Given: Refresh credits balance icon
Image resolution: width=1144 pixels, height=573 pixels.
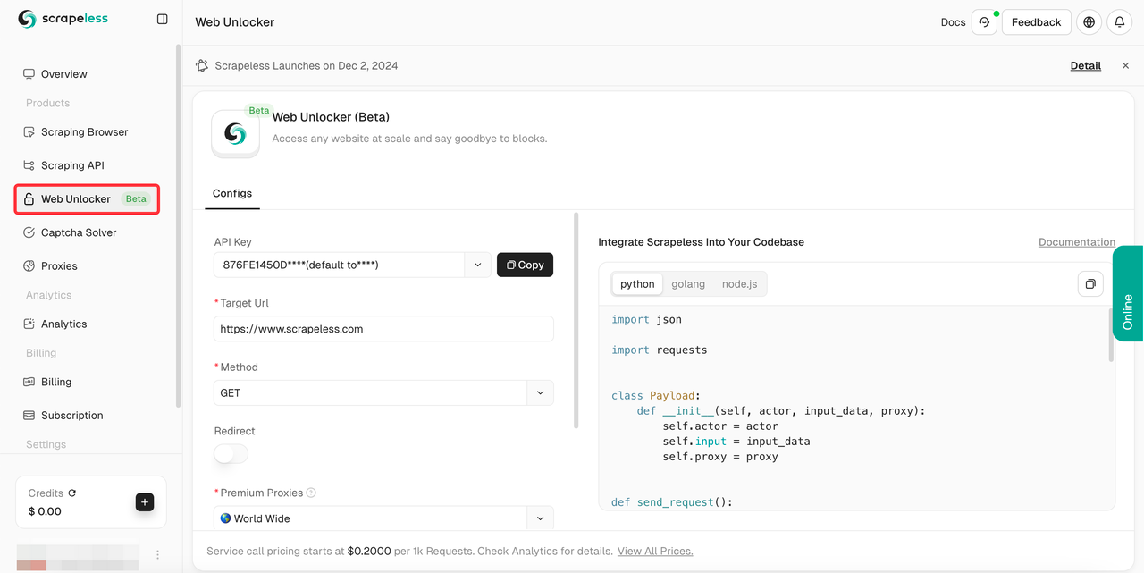Looking at the screenshot, I should coord(72,493).
